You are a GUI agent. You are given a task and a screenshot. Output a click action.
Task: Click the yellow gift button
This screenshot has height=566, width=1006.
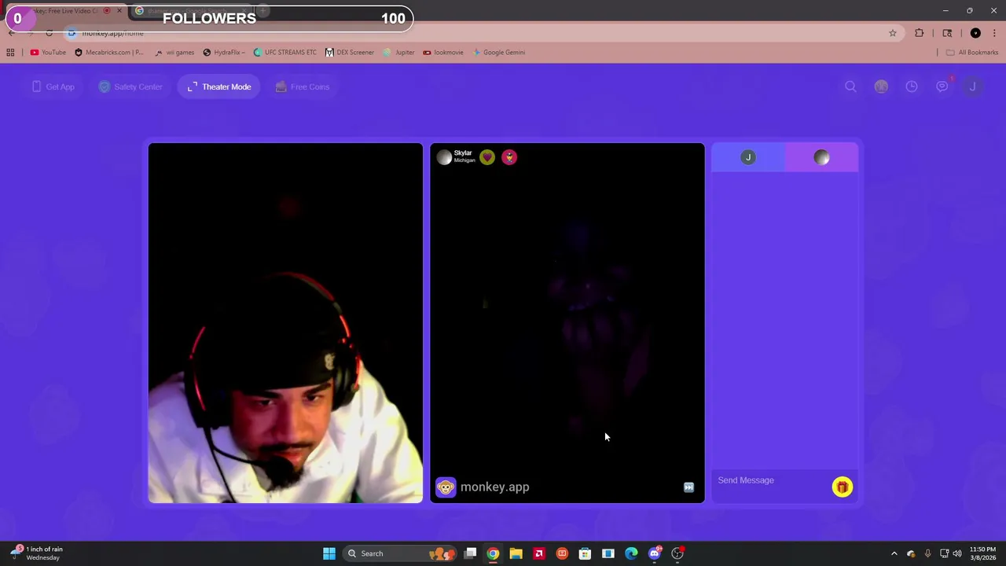[842, 487]
